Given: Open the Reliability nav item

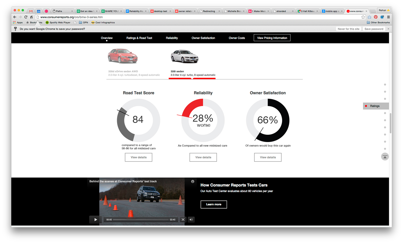Looking at the screenshot, I should (x=172, y=38).
